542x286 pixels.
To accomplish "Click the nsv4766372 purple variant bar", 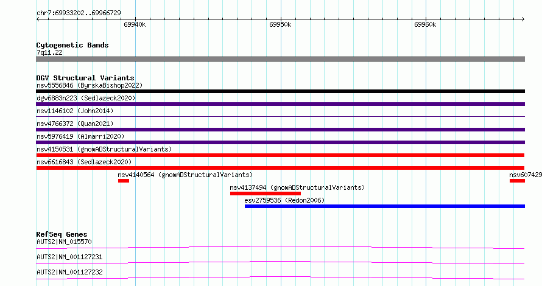I will 280,130.
